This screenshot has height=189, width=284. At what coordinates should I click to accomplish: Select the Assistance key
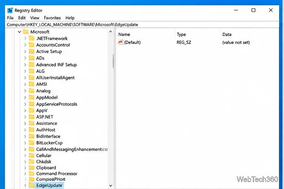47,123
